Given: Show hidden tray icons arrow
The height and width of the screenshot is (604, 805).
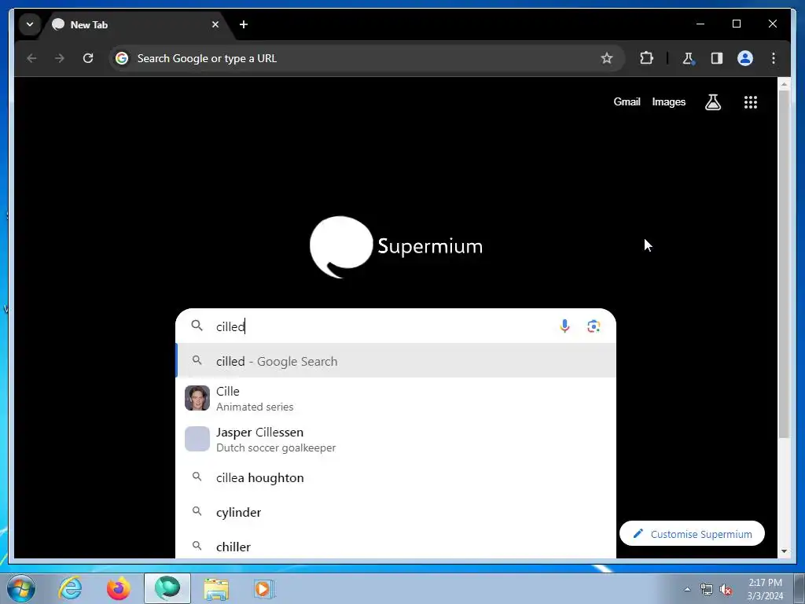Looking at the screenshot, I should tap(687, 589).
